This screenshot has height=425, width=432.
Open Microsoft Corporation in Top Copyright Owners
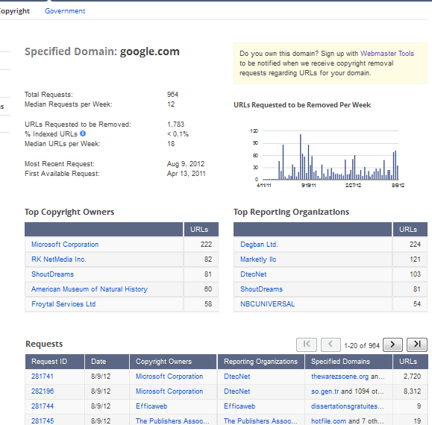(65, 245)
